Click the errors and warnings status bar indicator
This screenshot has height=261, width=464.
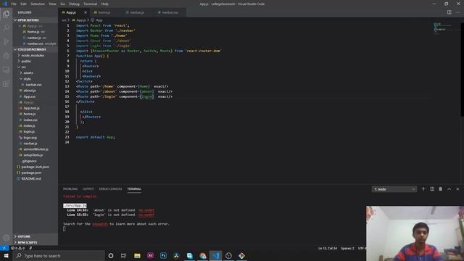(x=17, y=248)
